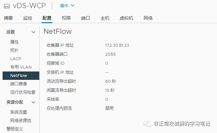The height and width of the screenshot is (133, 217).
Task: Open the 操作 actions dropdown
Action: 67,5
